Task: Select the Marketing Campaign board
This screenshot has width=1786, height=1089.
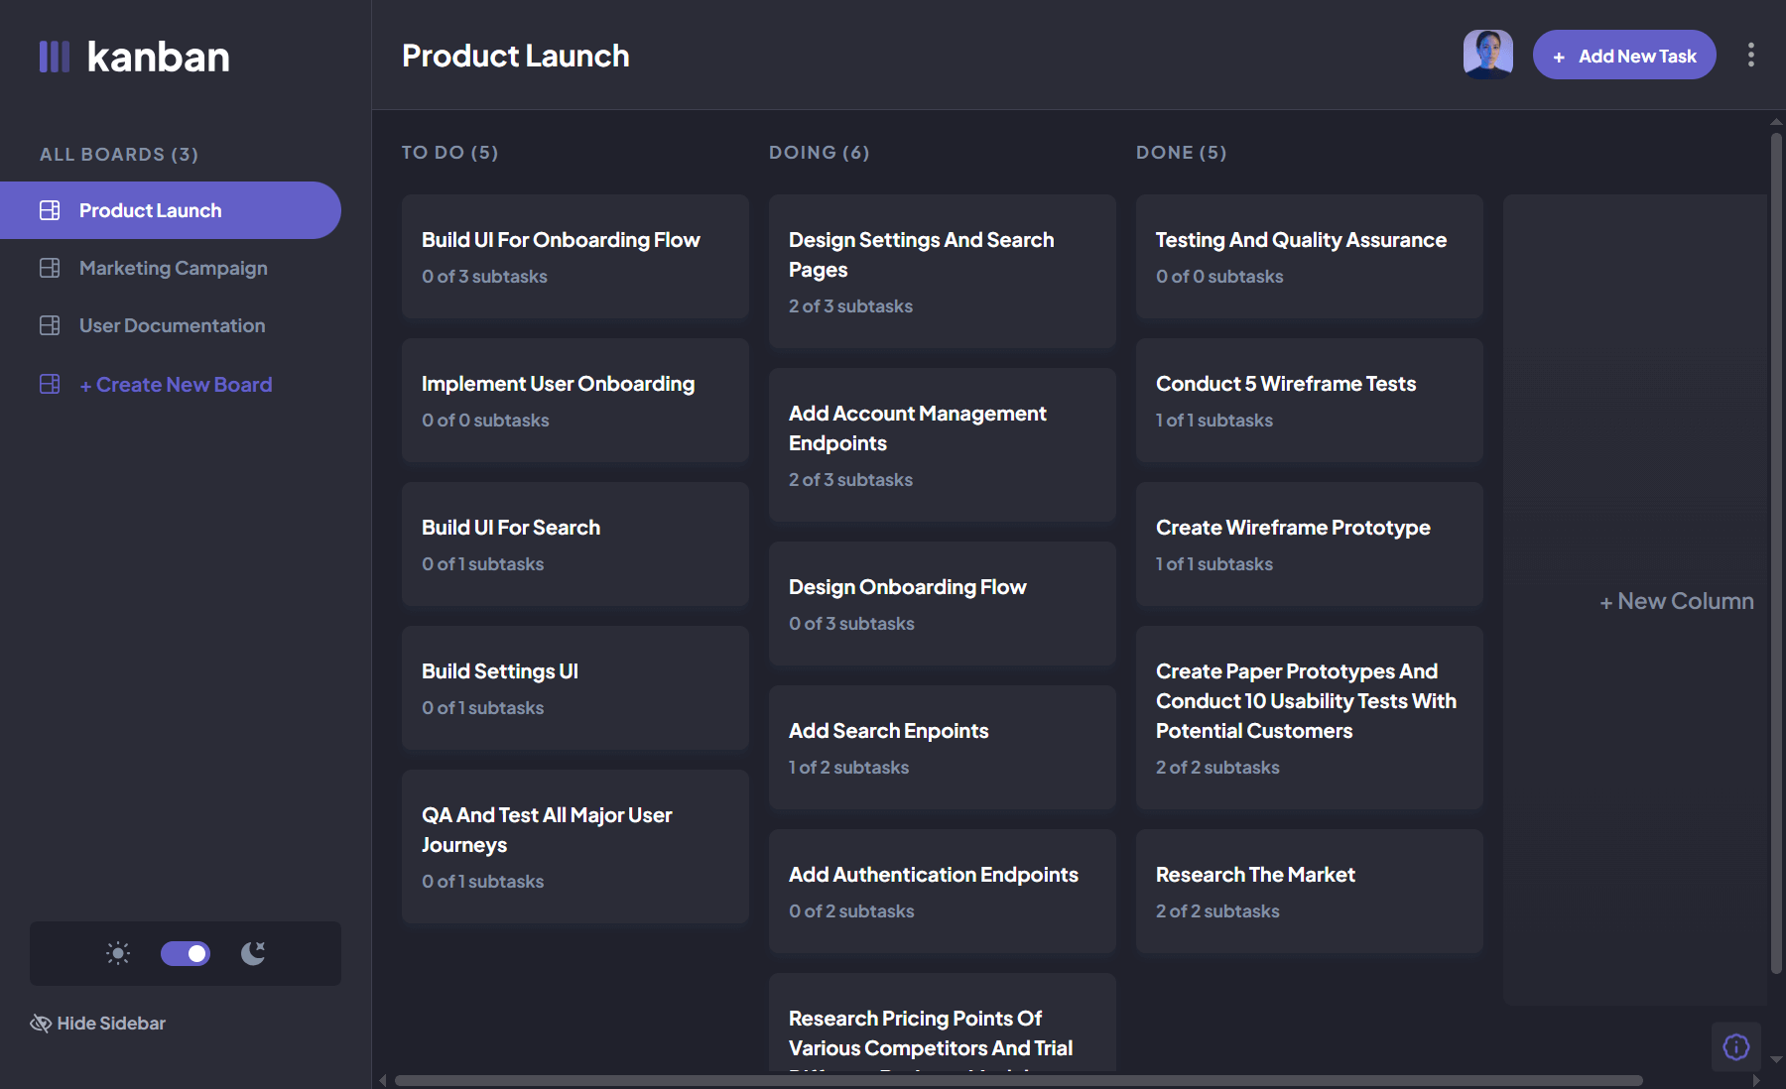Action: (173, 268)
